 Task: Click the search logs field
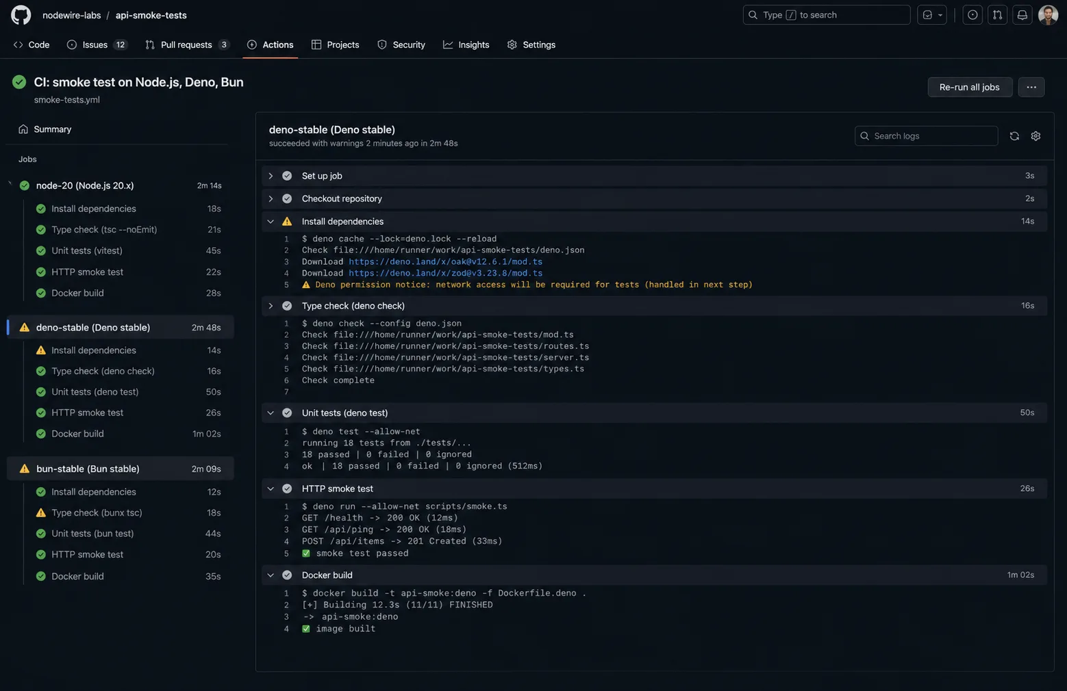(926, 136)
